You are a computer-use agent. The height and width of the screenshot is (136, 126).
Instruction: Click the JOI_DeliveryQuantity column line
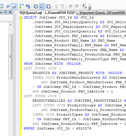(x=79, y=22)
